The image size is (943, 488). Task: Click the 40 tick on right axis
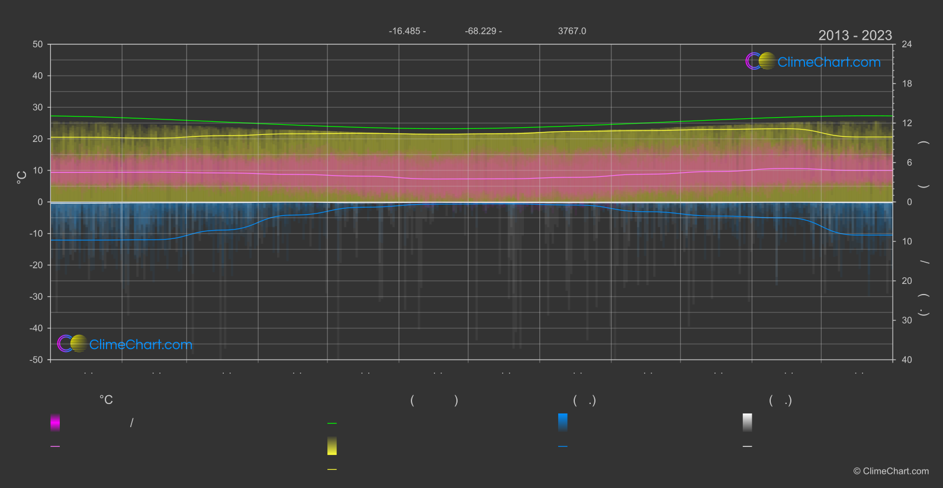[x=907, y=360]
